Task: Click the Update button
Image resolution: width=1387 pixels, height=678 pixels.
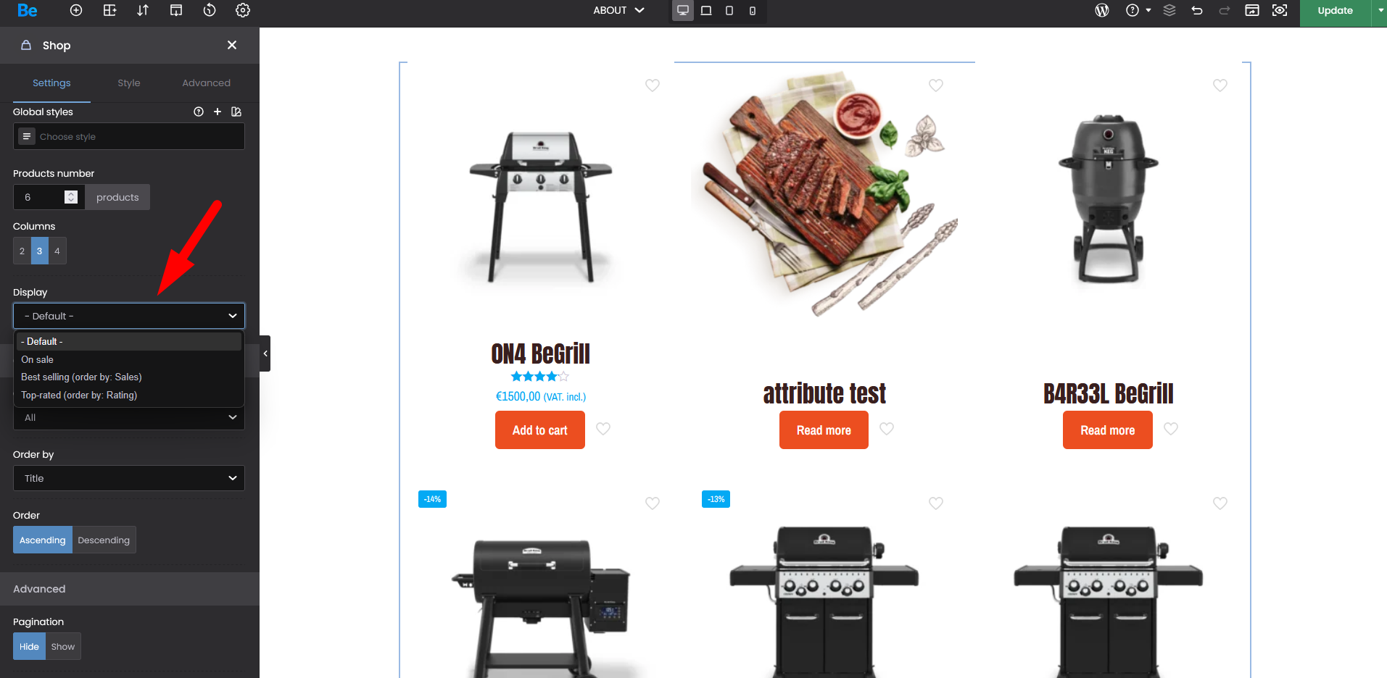Action: click(x=1335, y=11)
